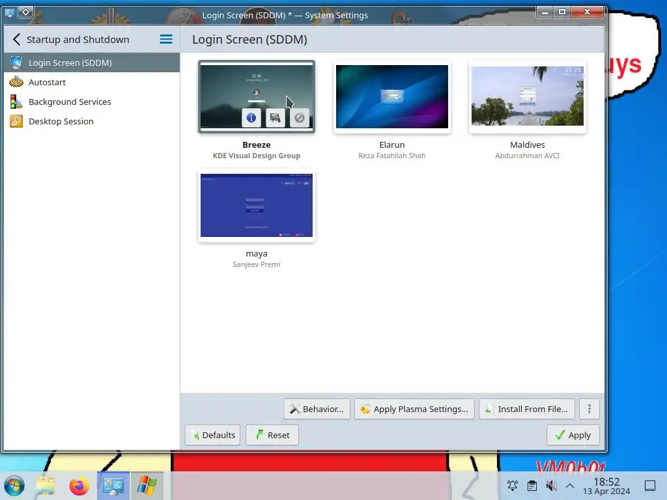Click Apply Plasma Settings button

pos(414,409)
